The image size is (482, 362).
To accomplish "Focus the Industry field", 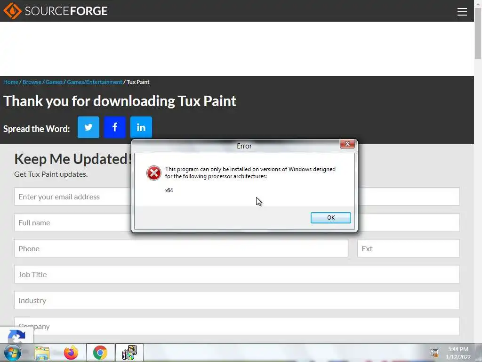I will click(x=237, y=300).
